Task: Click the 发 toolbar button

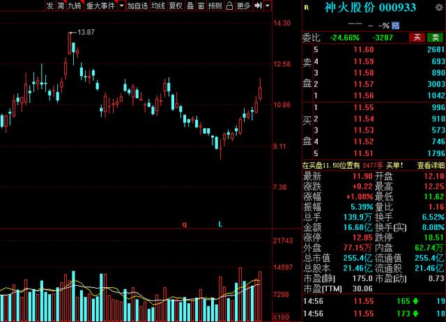Action: pyautogui.click(x=50, y=6)
